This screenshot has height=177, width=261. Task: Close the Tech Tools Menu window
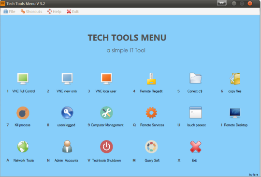(250, 3)
